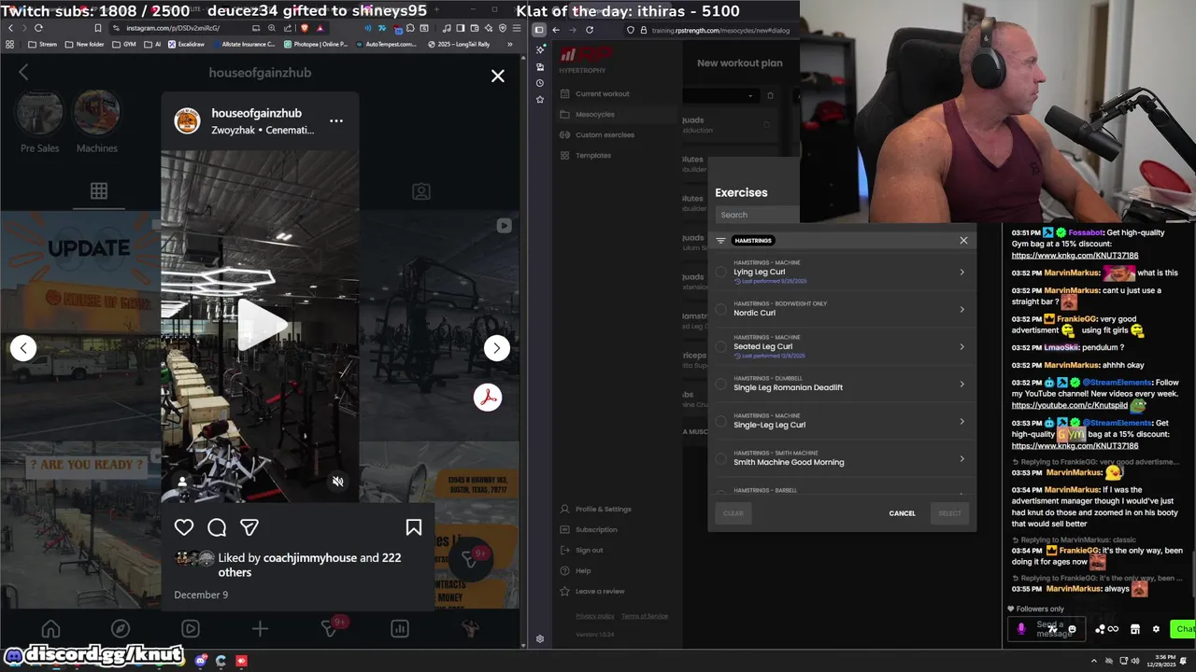Image resolution: width=1196 pixels, height=672 pixels.
Task: Open the Stream bookmarks folder
Action: tap(42, 44)
